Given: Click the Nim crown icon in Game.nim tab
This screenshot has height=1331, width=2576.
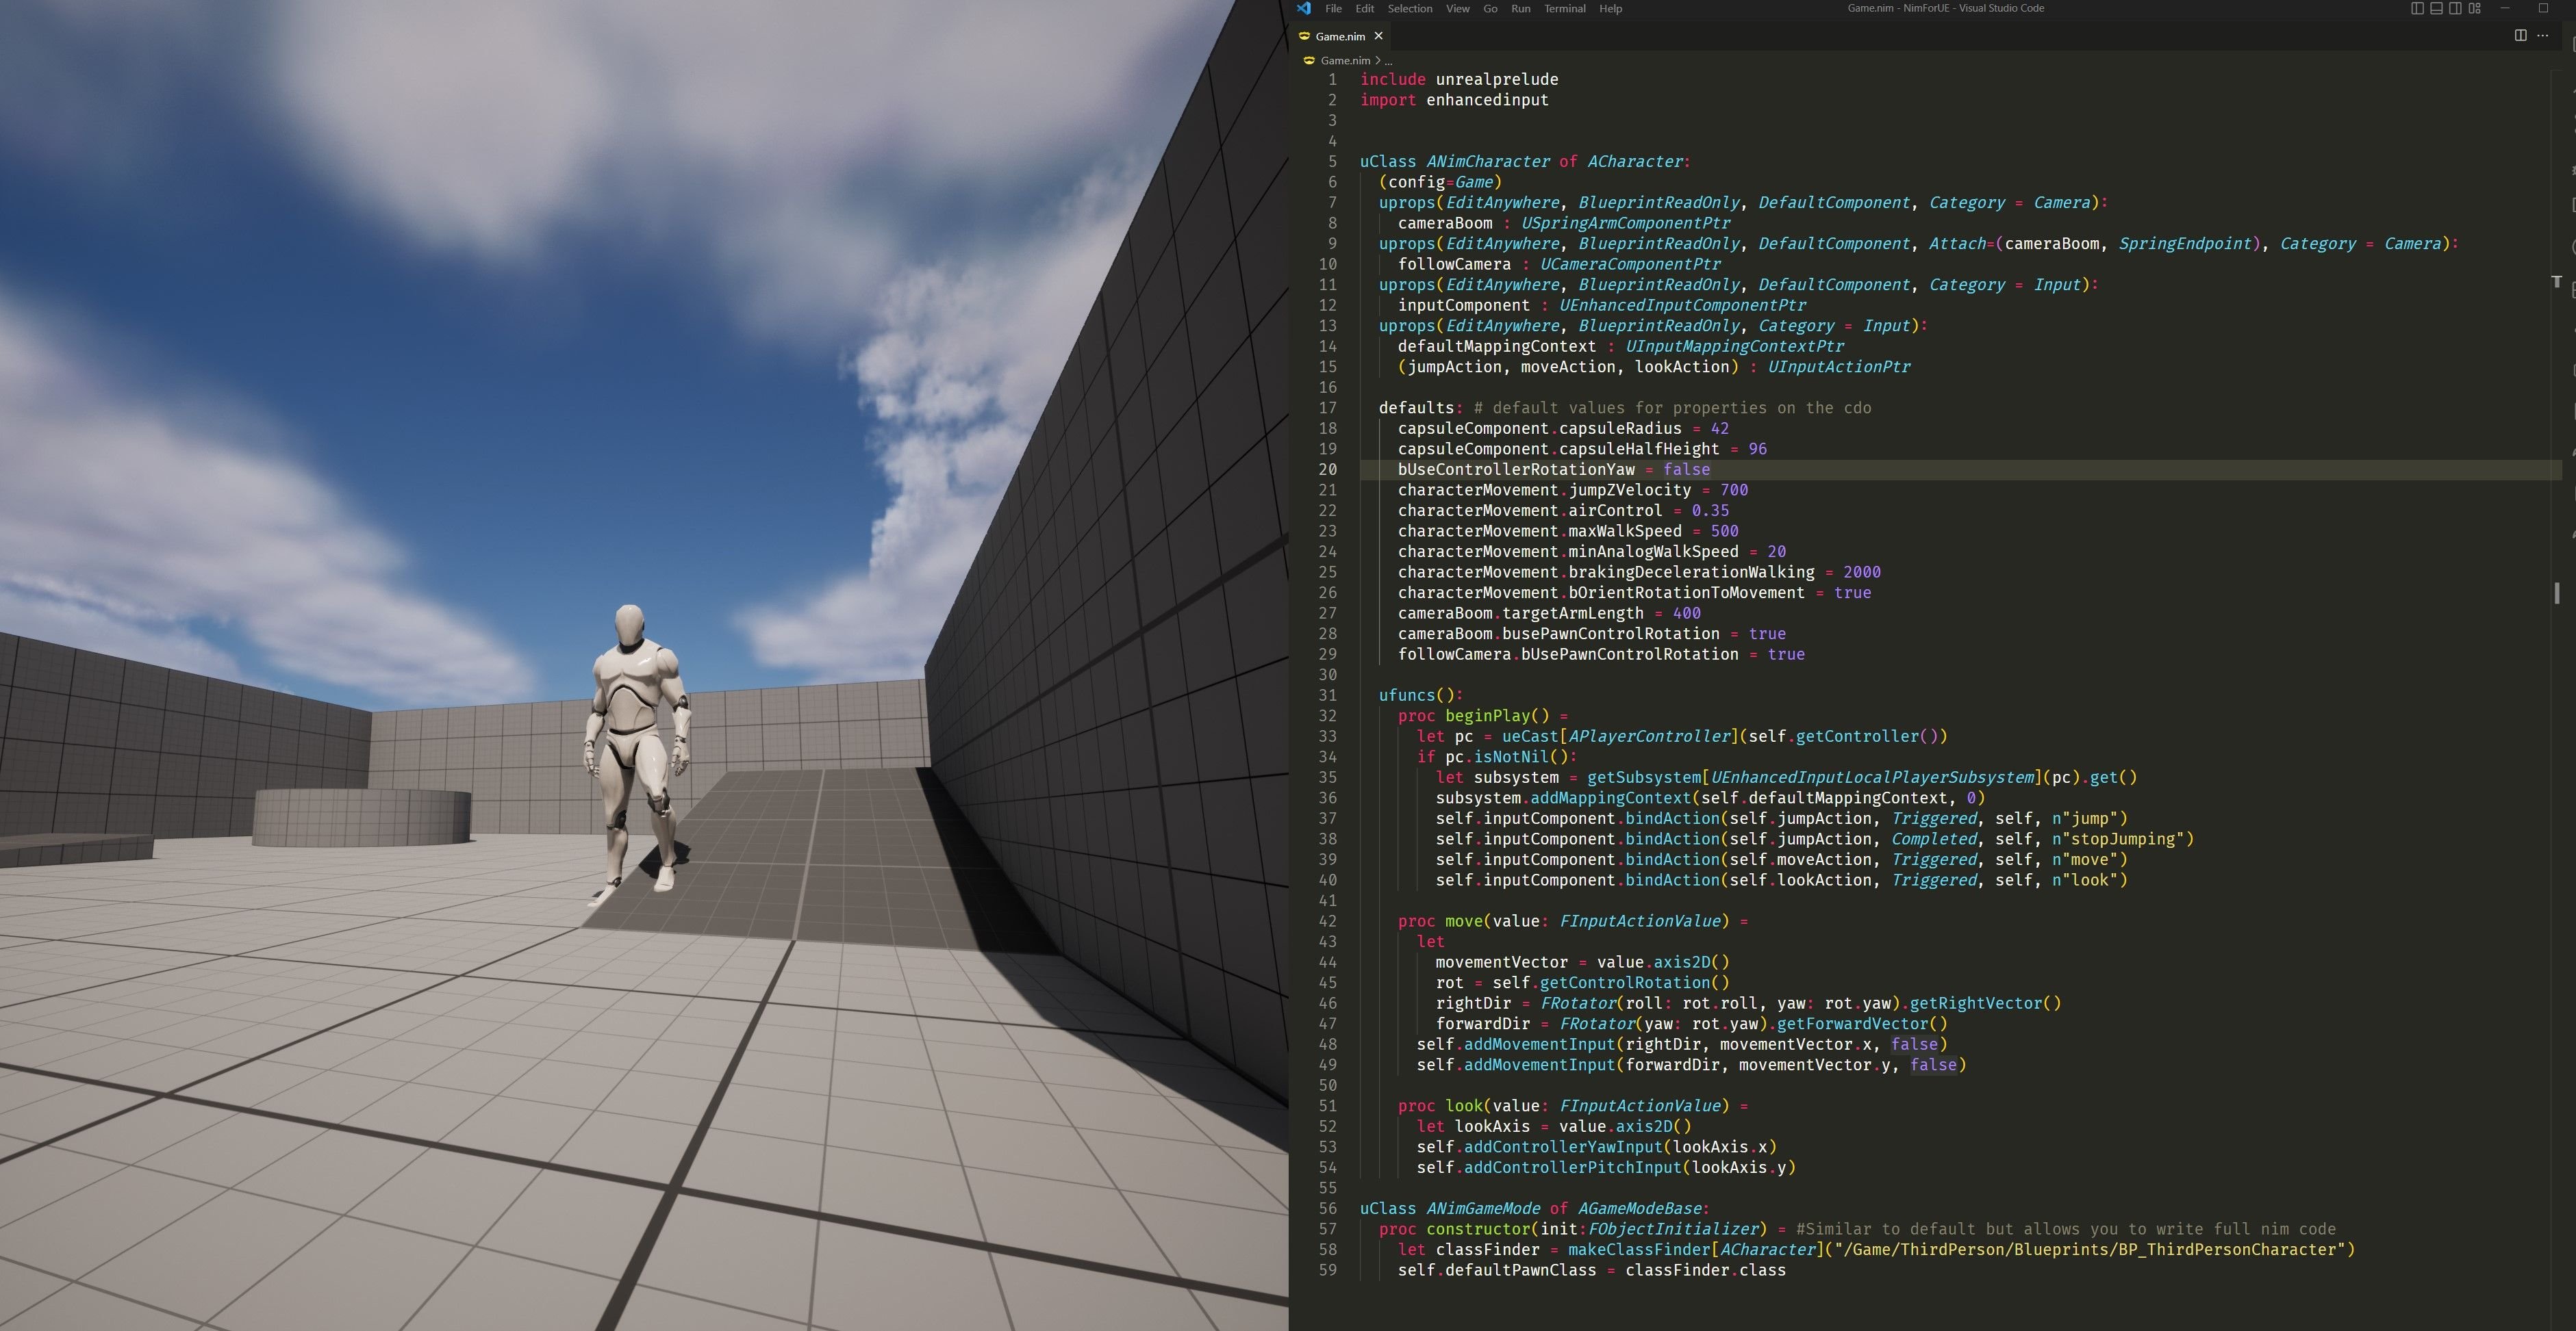Looking at the screenshot, I should [1304, 36].
